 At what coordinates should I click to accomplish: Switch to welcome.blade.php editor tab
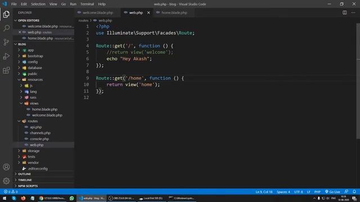coord(98,12)
